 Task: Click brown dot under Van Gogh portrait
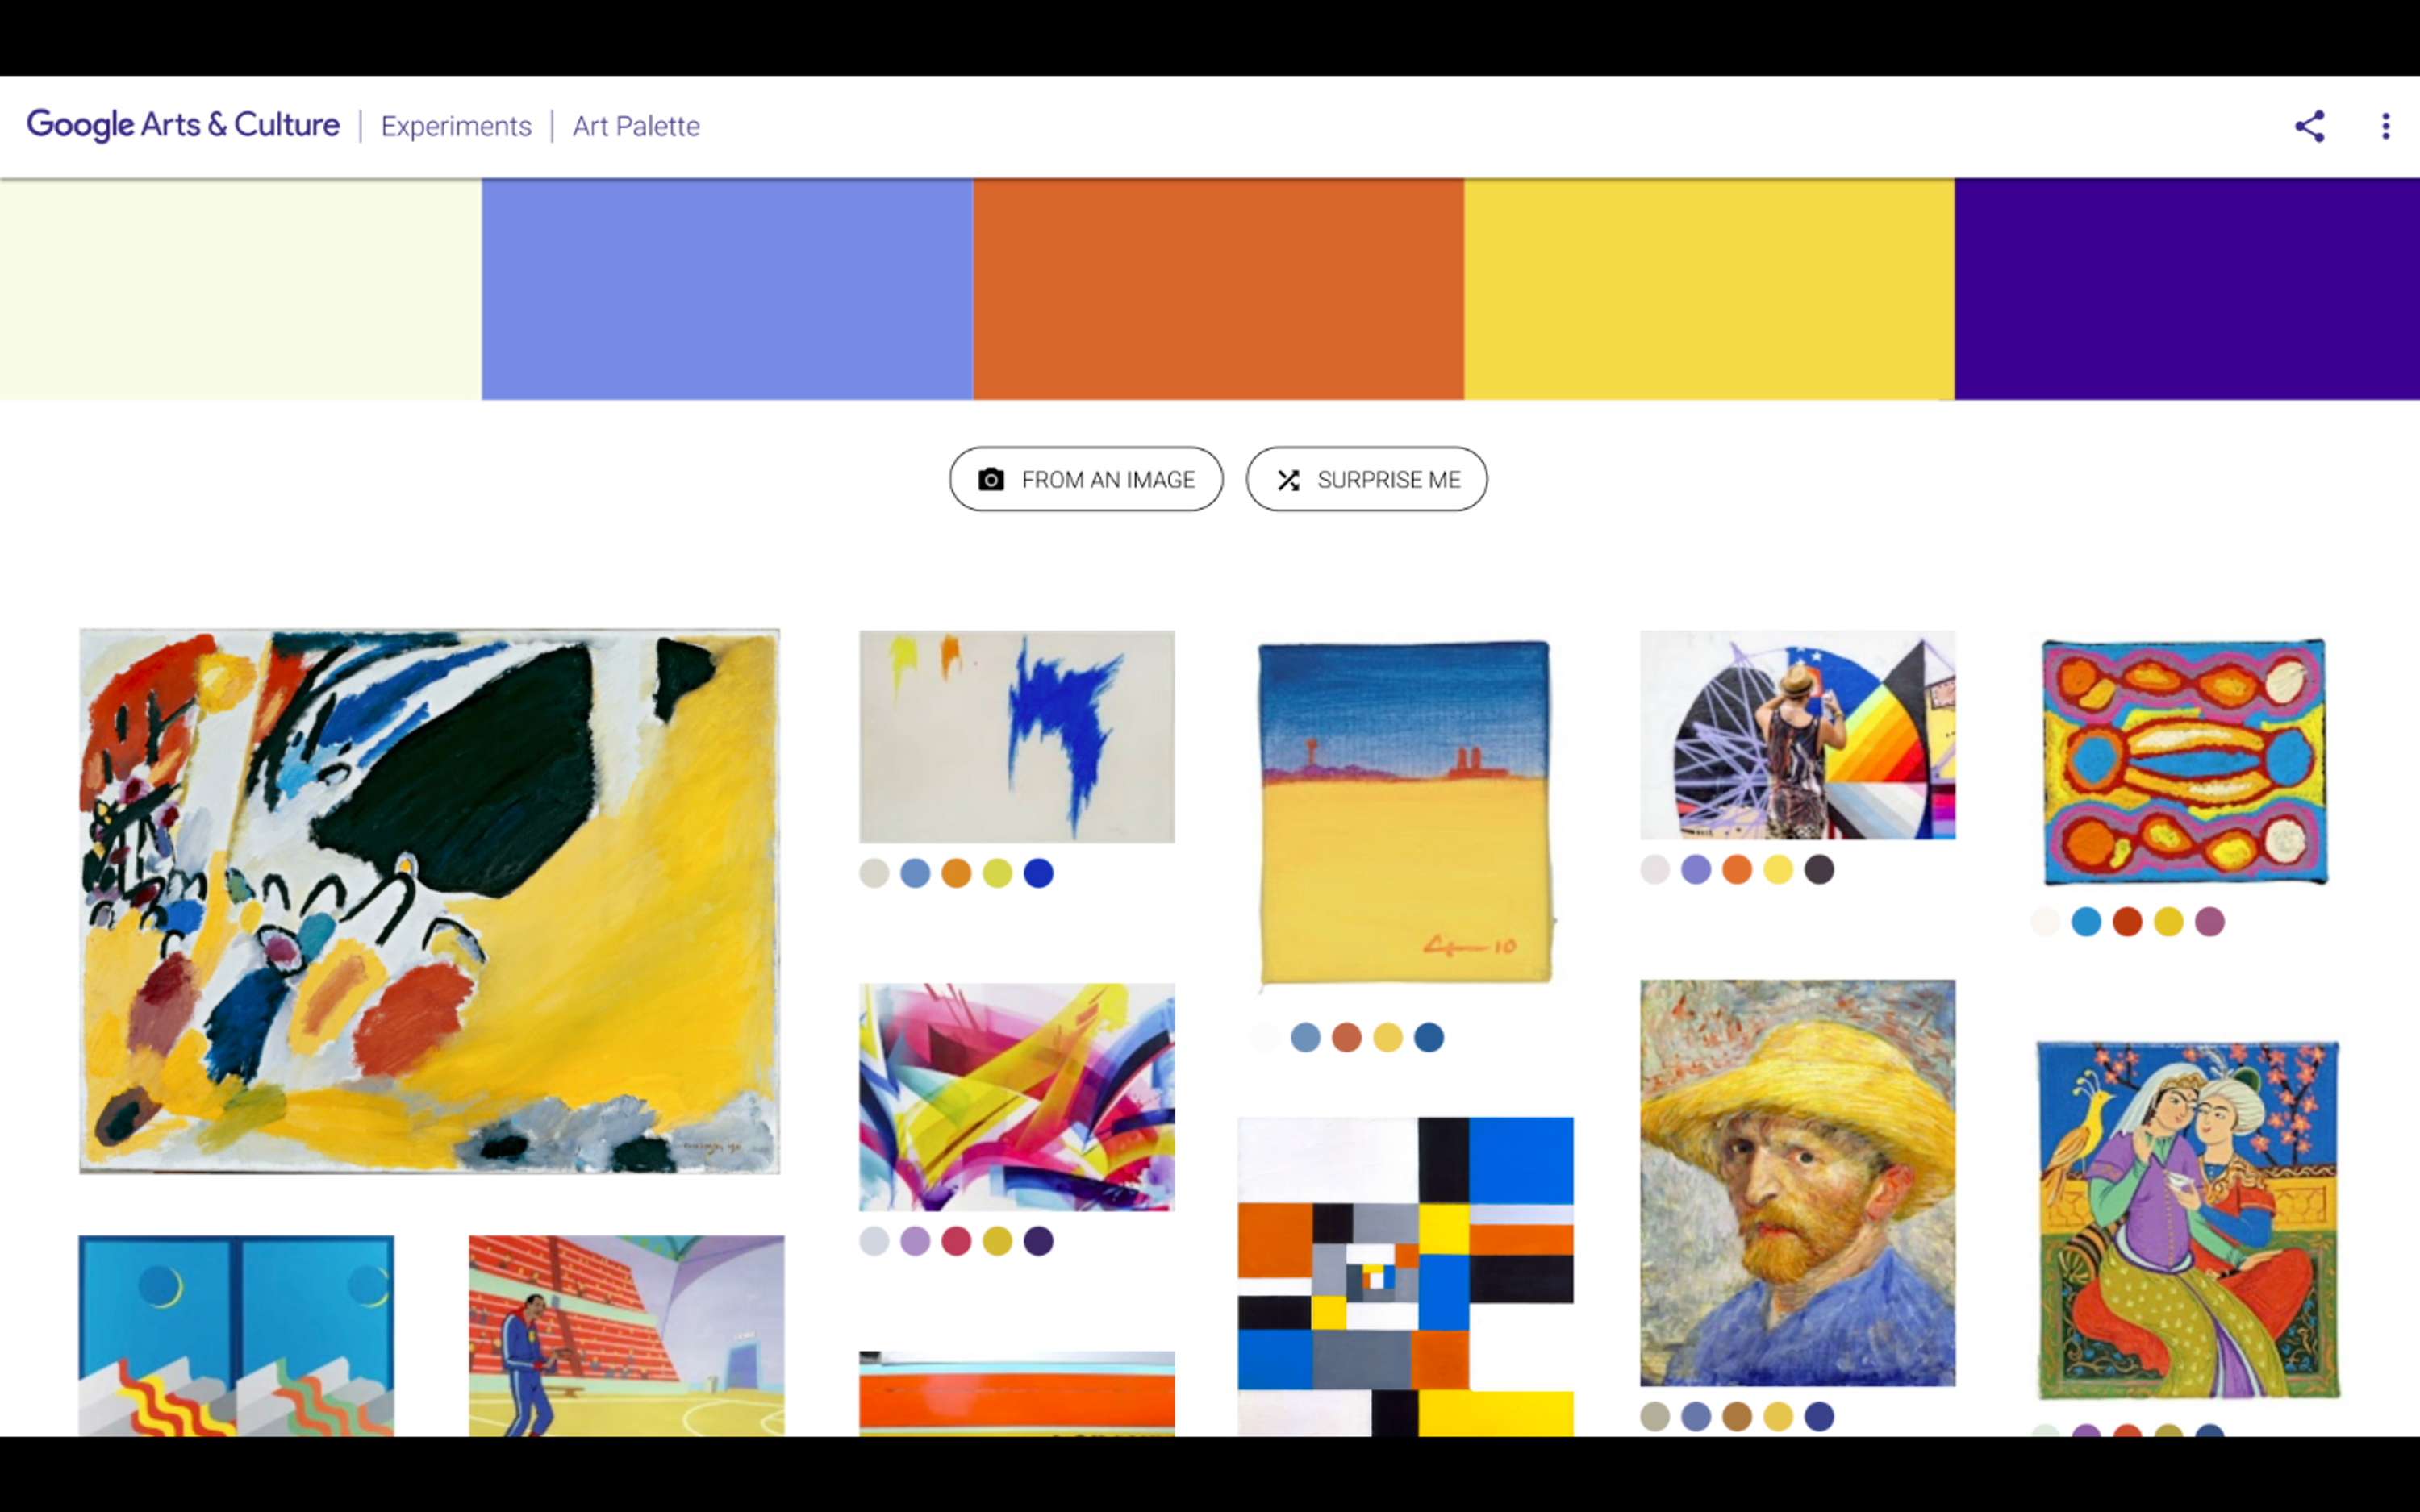tap(1737, 1416)
